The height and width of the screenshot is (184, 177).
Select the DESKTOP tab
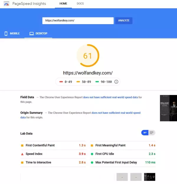click(x=38, y=33)
